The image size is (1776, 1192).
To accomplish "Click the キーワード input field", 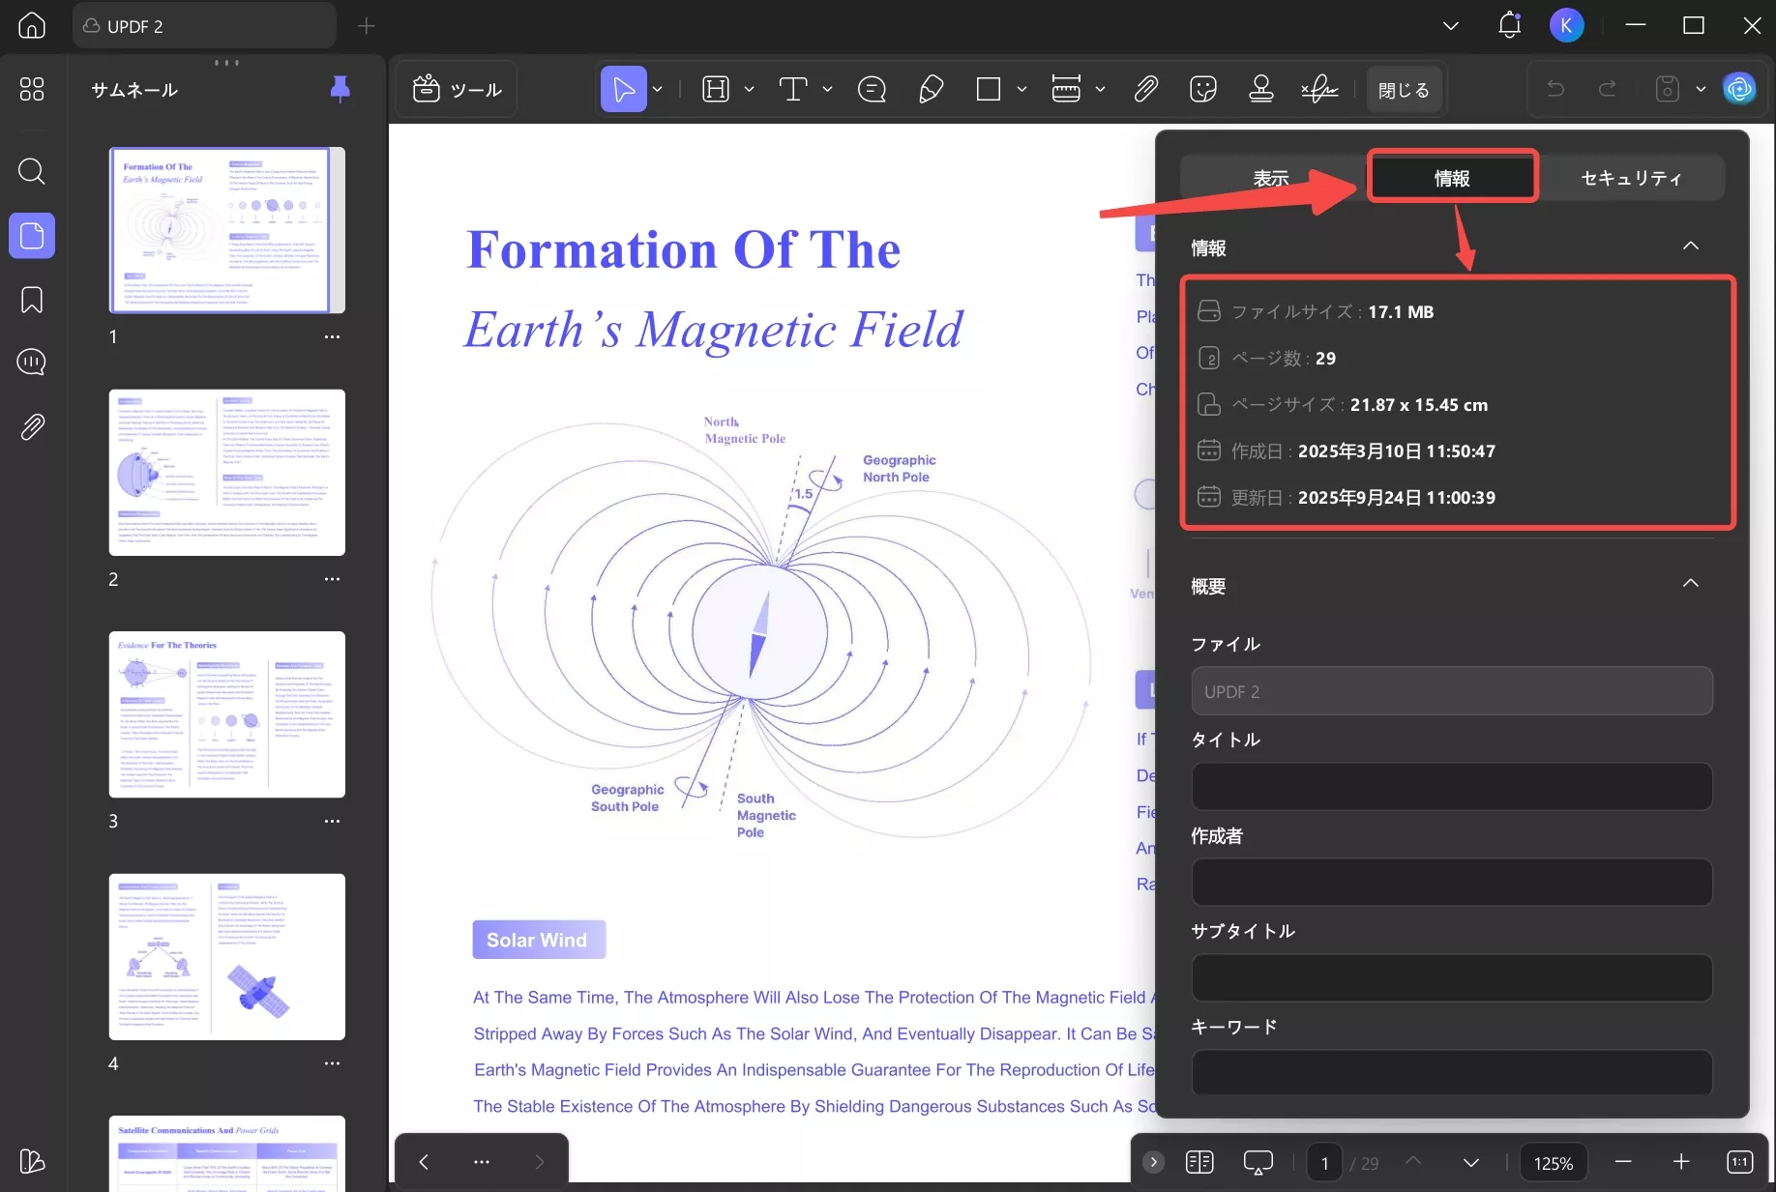I will pos(1452,1072).
